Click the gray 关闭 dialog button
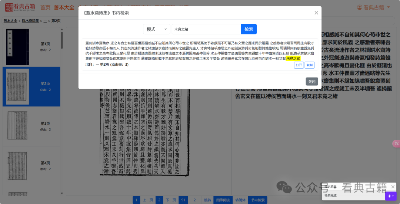The height and width of the screenshot is (204, 400). click(x=312, y=82)
